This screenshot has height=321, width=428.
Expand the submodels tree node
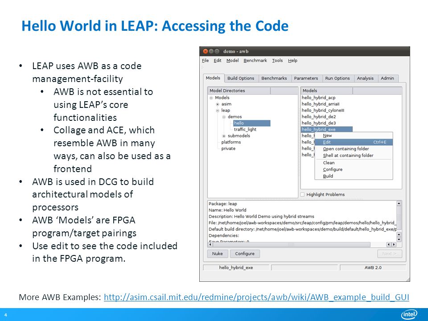pos(224,136)
